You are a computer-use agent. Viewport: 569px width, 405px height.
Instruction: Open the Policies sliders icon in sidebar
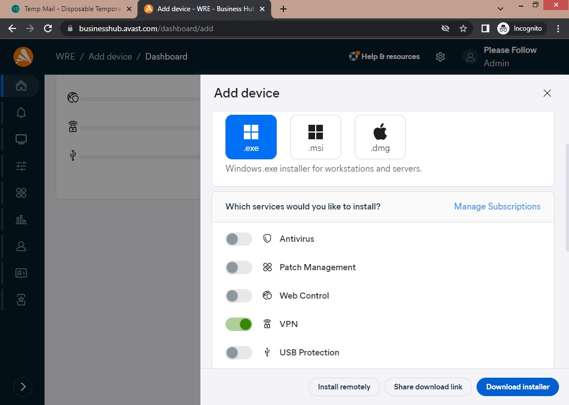(21, 166)
